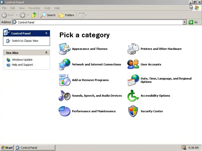The height and width of the screenshot is (151, 202).
Task: Open the Sounds, Speech, and Audio Devices icon
Action: click(65, 96)
